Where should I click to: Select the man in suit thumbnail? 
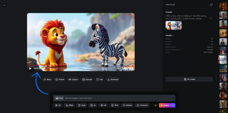pos(223,42)
